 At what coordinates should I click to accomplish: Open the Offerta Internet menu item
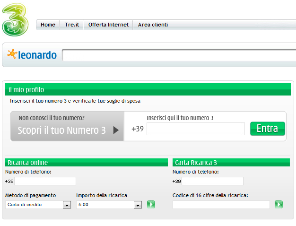coord(108,25)
